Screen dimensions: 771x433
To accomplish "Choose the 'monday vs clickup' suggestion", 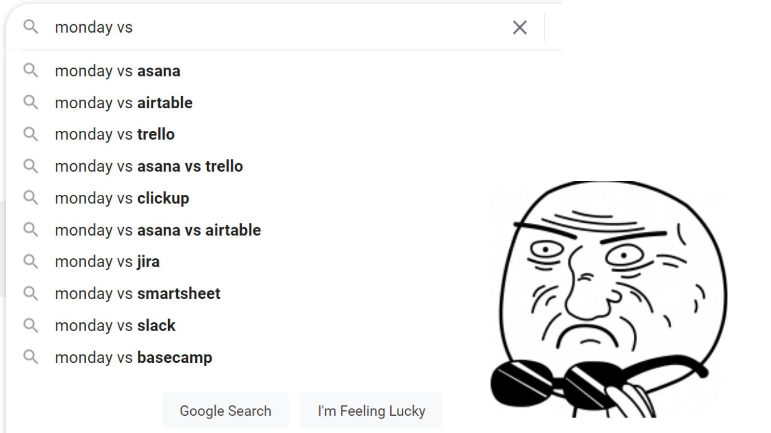I will pyautogui.click(x=122, y=198).
